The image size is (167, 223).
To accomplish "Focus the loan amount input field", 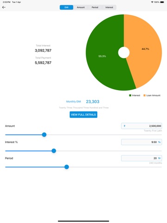I will tap(141, 126).
